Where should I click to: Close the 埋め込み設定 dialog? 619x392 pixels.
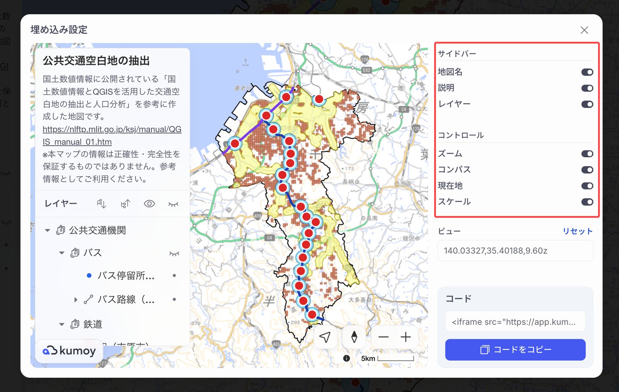(584, 30)
